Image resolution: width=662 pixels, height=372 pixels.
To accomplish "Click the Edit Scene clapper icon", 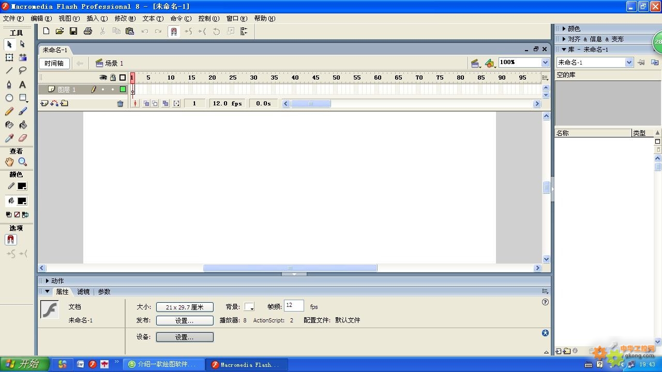I will pos(476,63).
